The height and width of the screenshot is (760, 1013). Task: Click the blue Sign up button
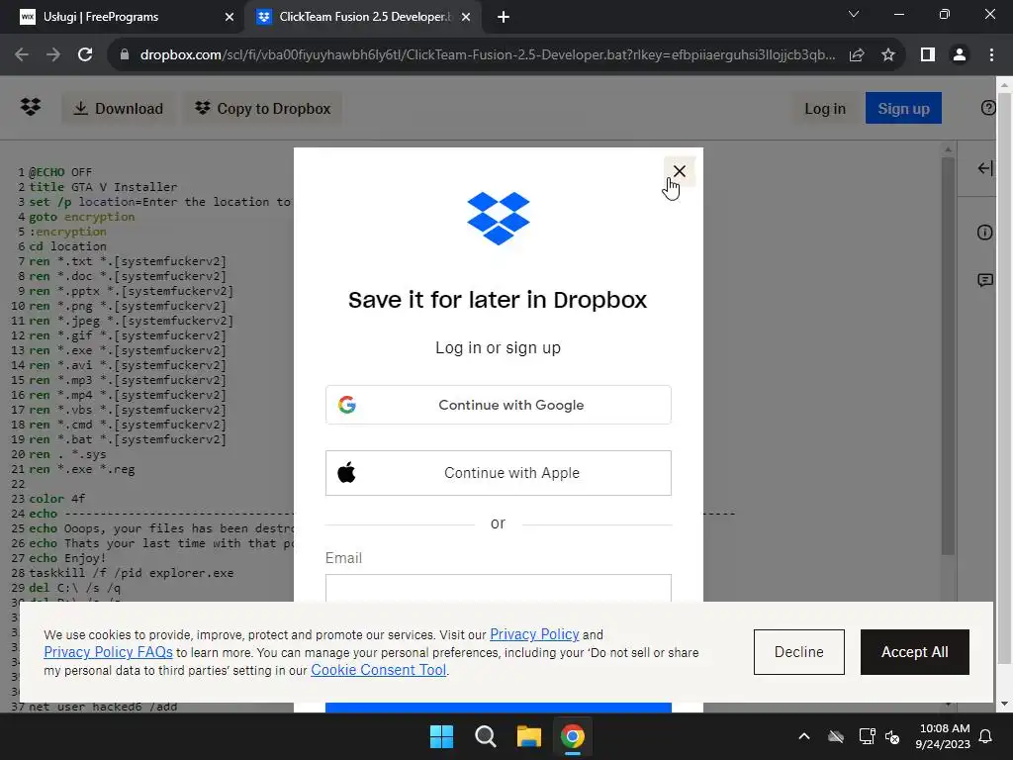(903, 109)
